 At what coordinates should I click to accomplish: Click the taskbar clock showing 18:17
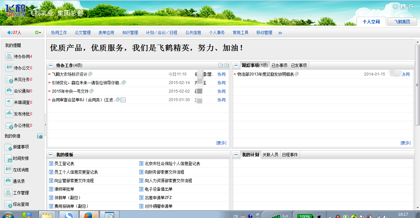click(403, 214)
